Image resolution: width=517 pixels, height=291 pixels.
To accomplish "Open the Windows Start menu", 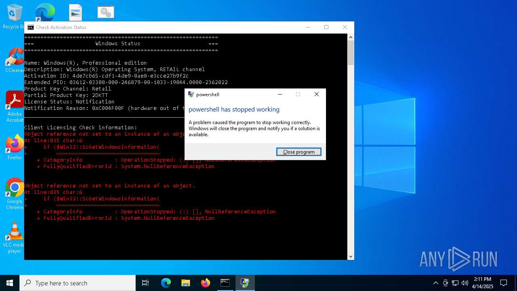I will coord(10,283).
